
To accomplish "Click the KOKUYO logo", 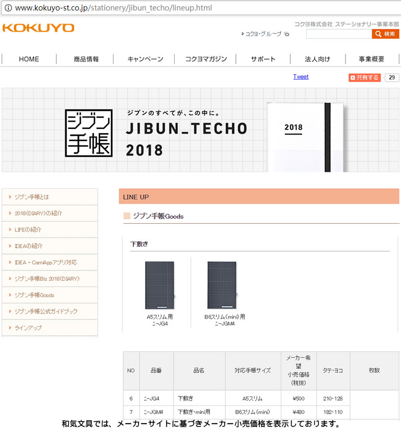I will pyautogui.click(x=38, y=28).
